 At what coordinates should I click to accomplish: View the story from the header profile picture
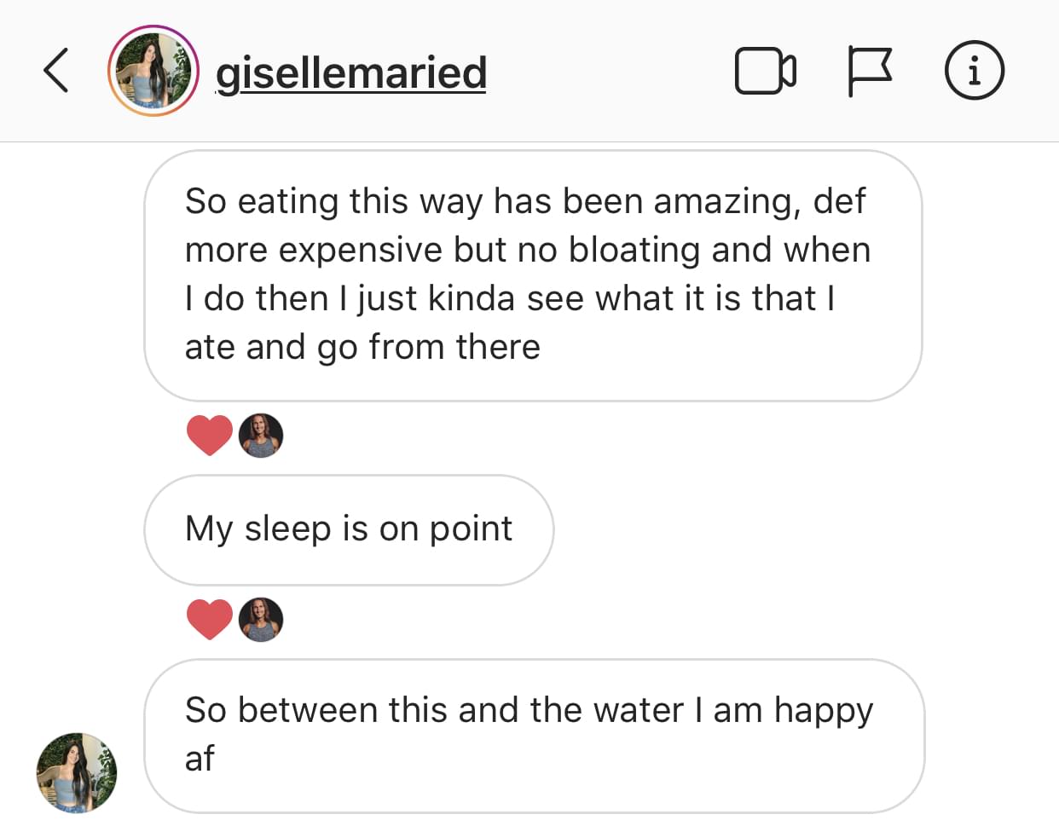[153, 71]
